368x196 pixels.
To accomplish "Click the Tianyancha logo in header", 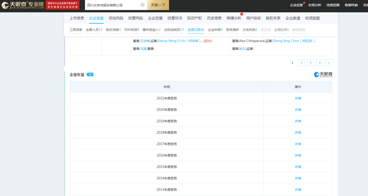I will pyautogui.click(x=23, y=5).
